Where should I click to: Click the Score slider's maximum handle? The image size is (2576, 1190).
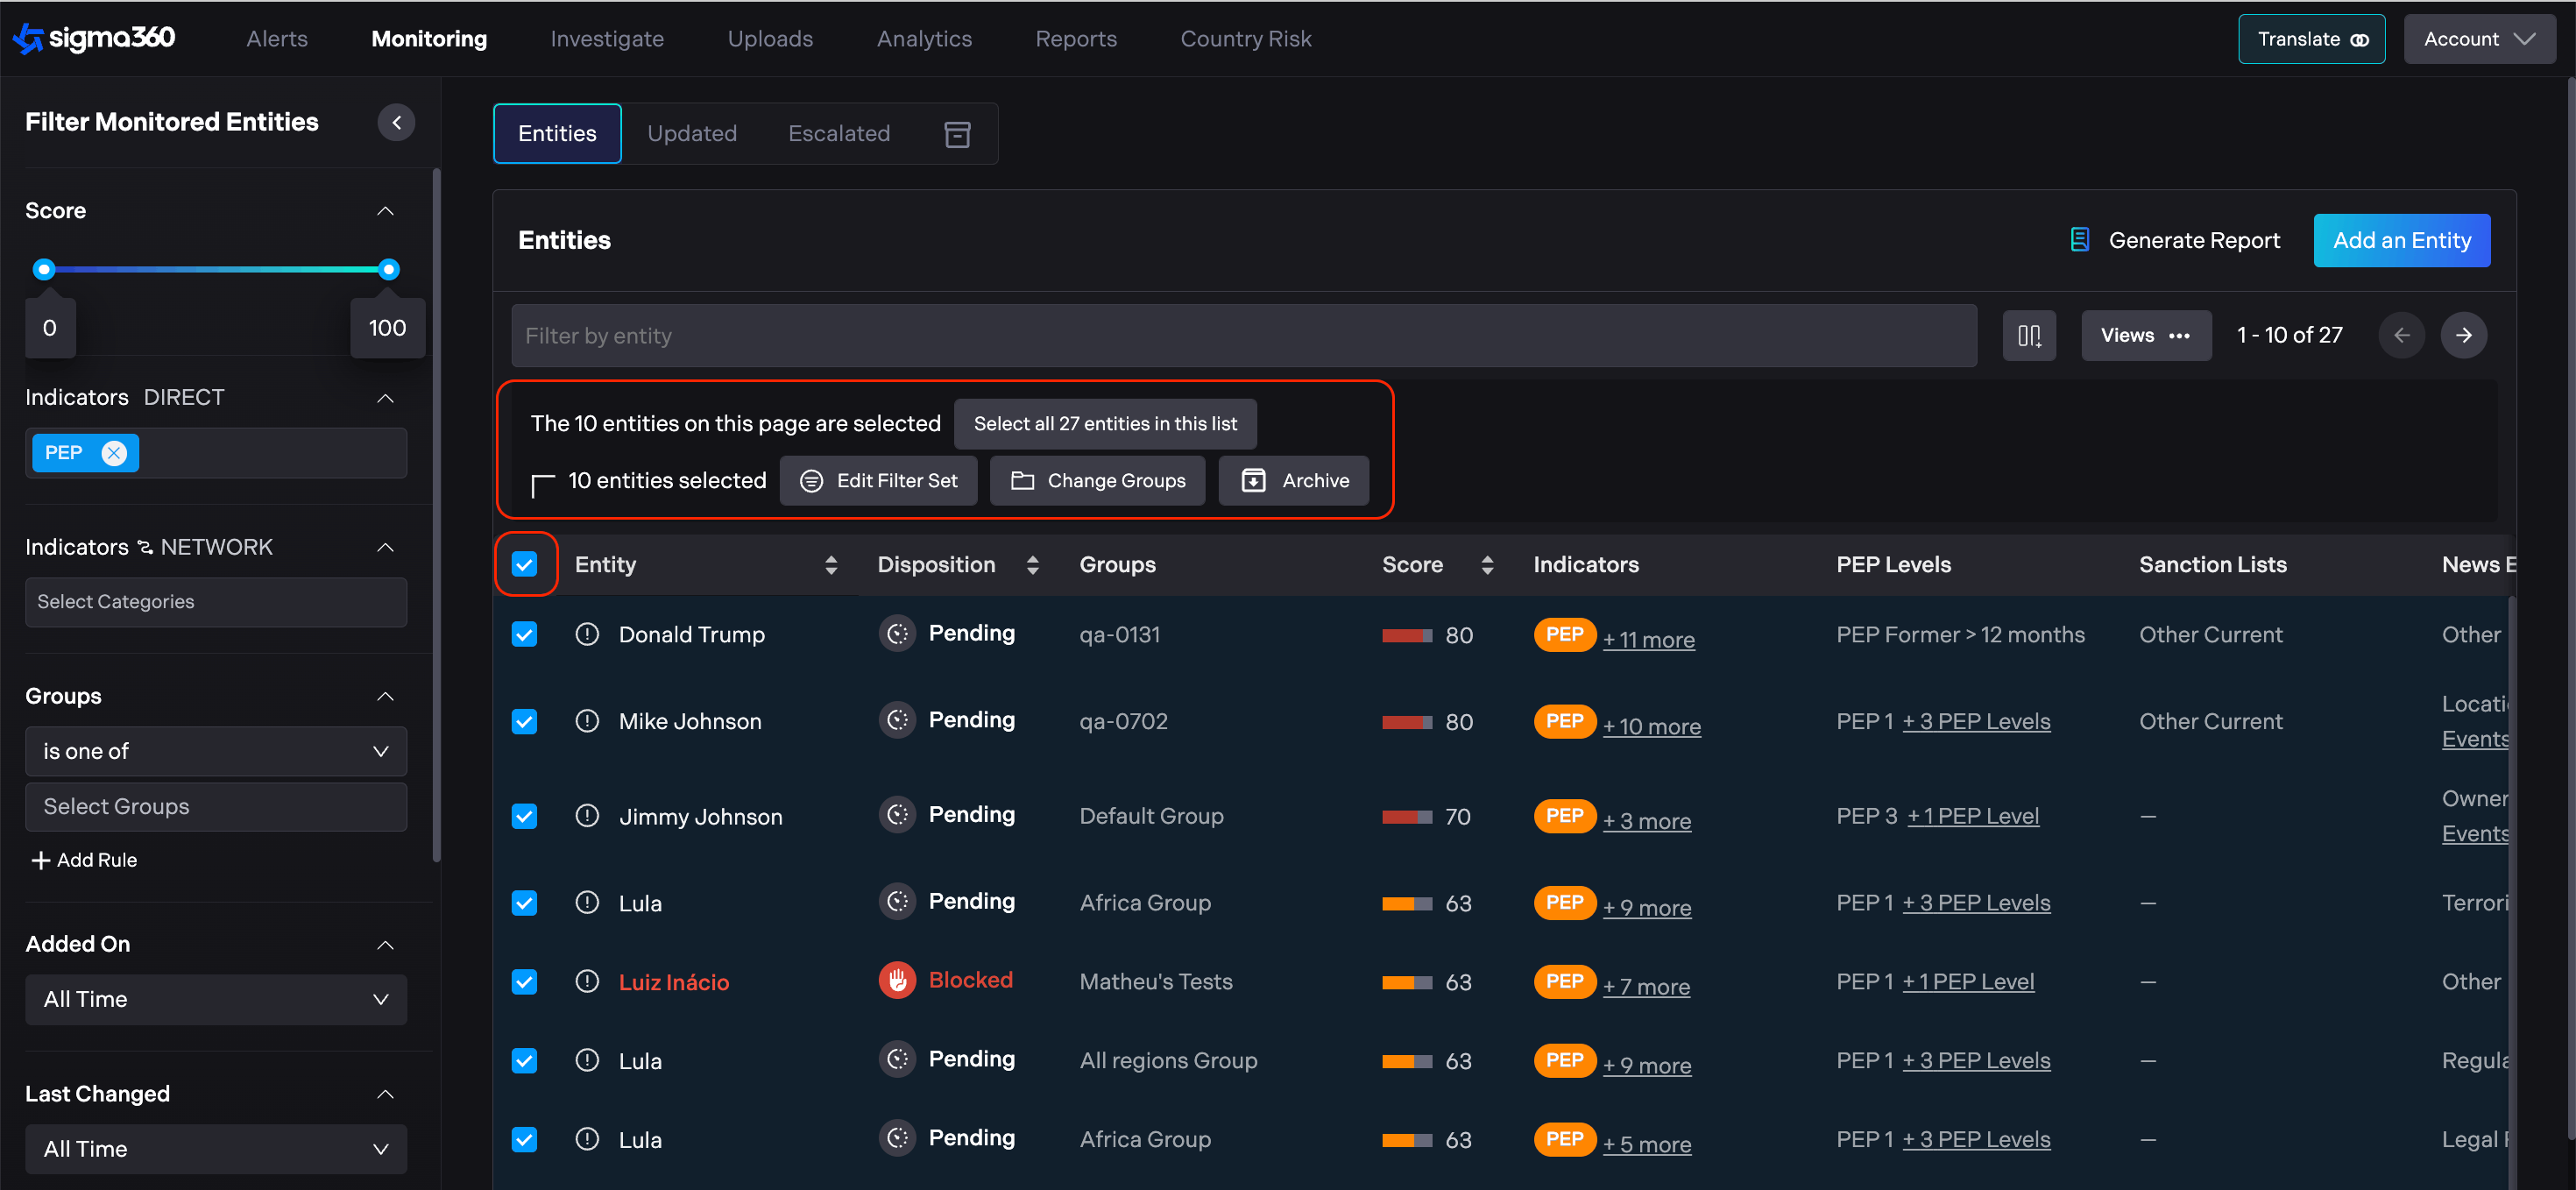(x=389, y=269)
